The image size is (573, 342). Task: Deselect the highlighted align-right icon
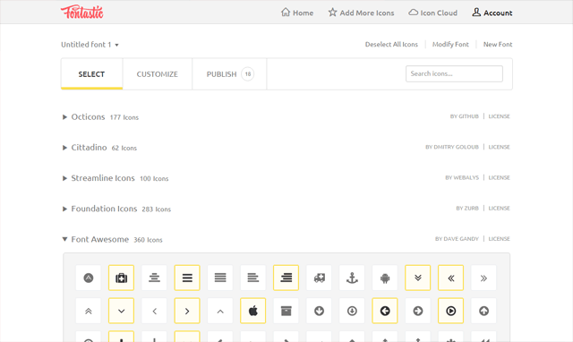click(286, 278)
